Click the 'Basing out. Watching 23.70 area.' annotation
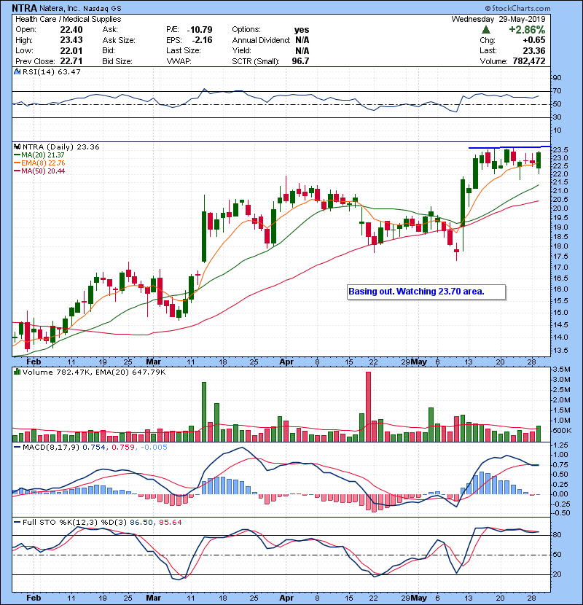This screenshot has width=583, height=605. [x=416, y=292]
